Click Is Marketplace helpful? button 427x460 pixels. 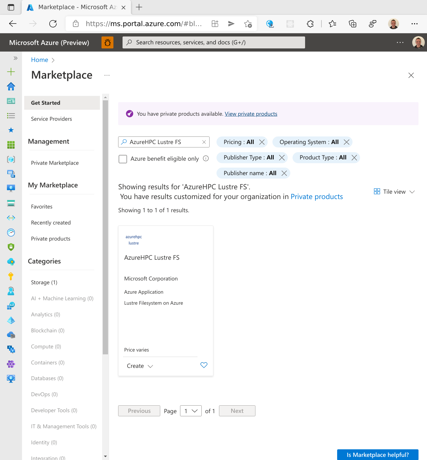point(378,455)
